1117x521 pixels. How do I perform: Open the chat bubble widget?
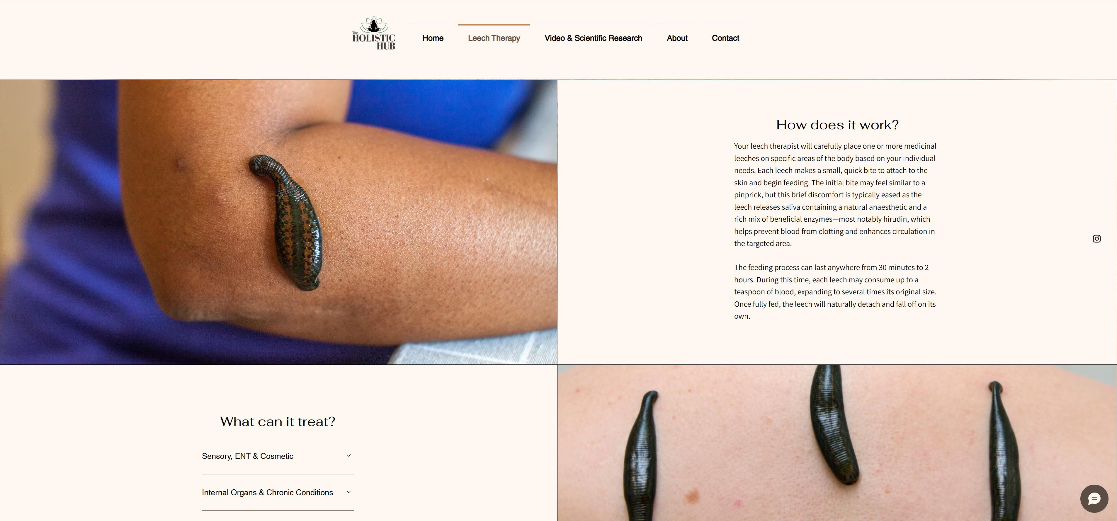1094,499
